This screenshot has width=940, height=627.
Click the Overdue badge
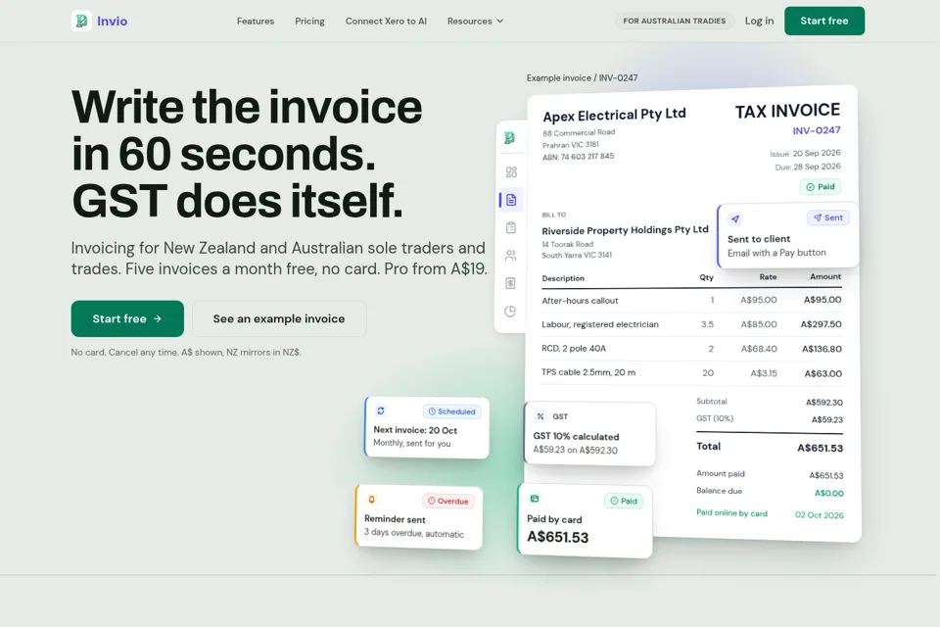pyautogui.click(x=447, y=501)
